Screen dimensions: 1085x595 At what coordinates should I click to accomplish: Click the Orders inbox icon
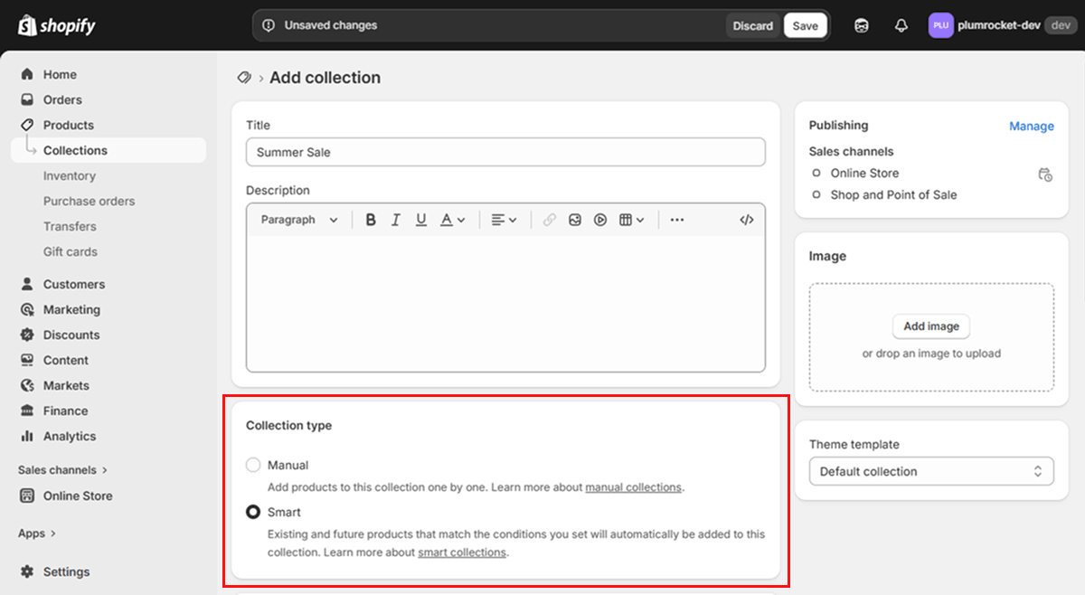click(27, 99)
